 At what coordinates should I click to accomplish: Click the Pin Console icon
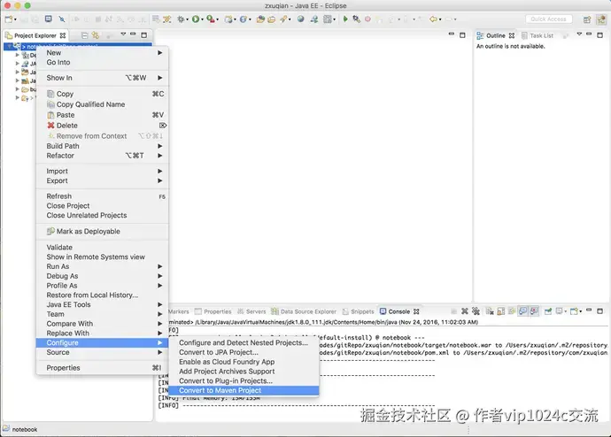[x=548, y=311]
